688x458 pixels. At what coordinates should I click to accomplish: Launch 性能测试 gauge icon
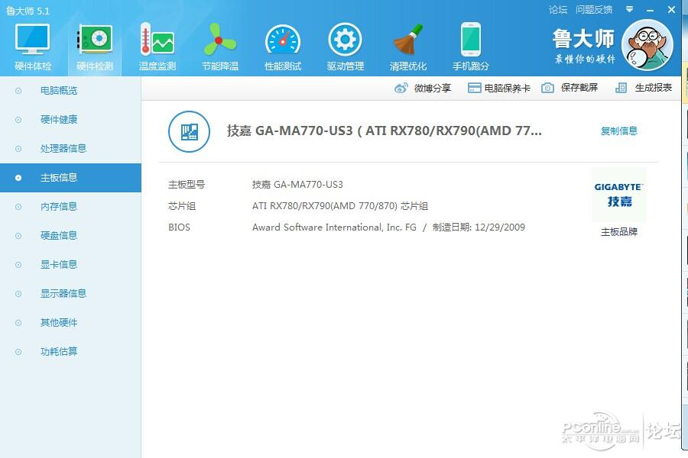(x=283, y=40)
